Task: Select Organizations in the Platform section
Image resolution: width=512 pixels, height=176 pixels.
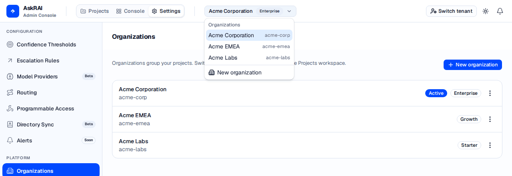Action: tap(51, 170)
